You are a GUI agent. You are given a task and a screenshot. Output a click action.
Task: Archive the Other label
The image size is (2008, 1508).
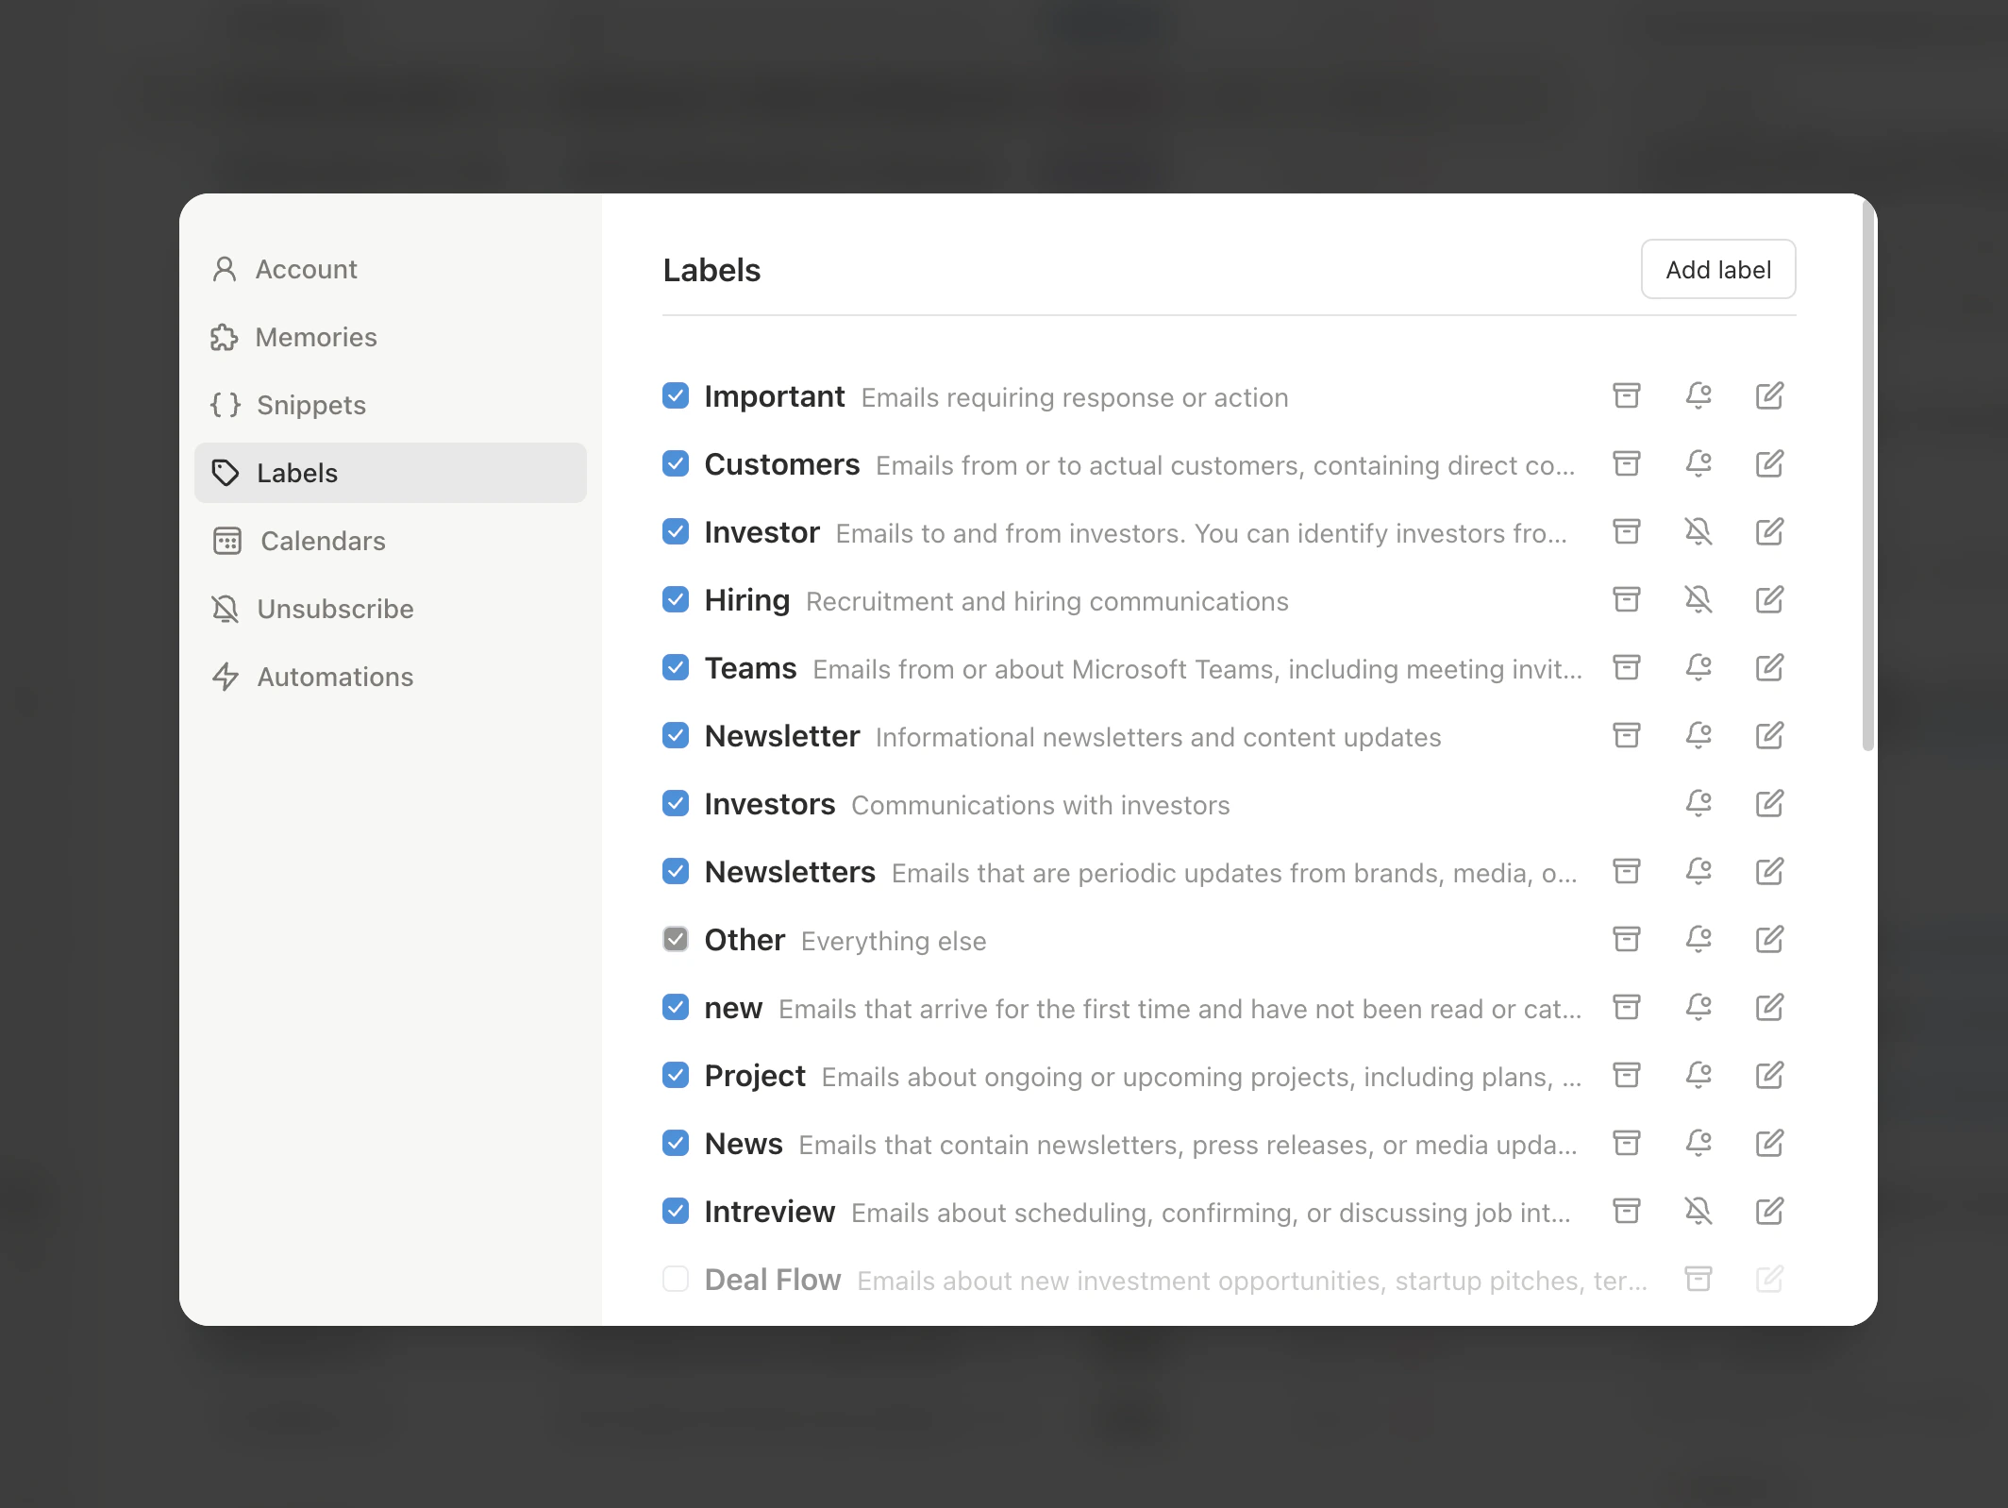(1626, 939)
